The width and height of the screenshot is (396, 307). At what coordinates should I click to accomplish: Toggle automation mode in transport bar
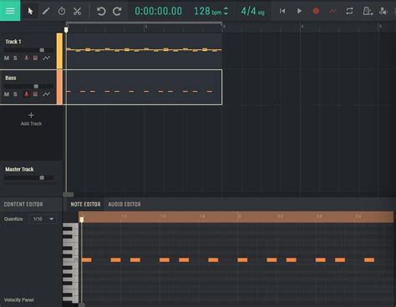pyautogui.click(x=333, y=11)
